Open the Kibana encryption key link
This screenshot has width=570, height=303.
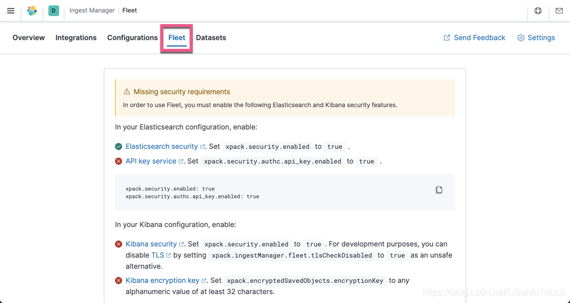point(163,280)
